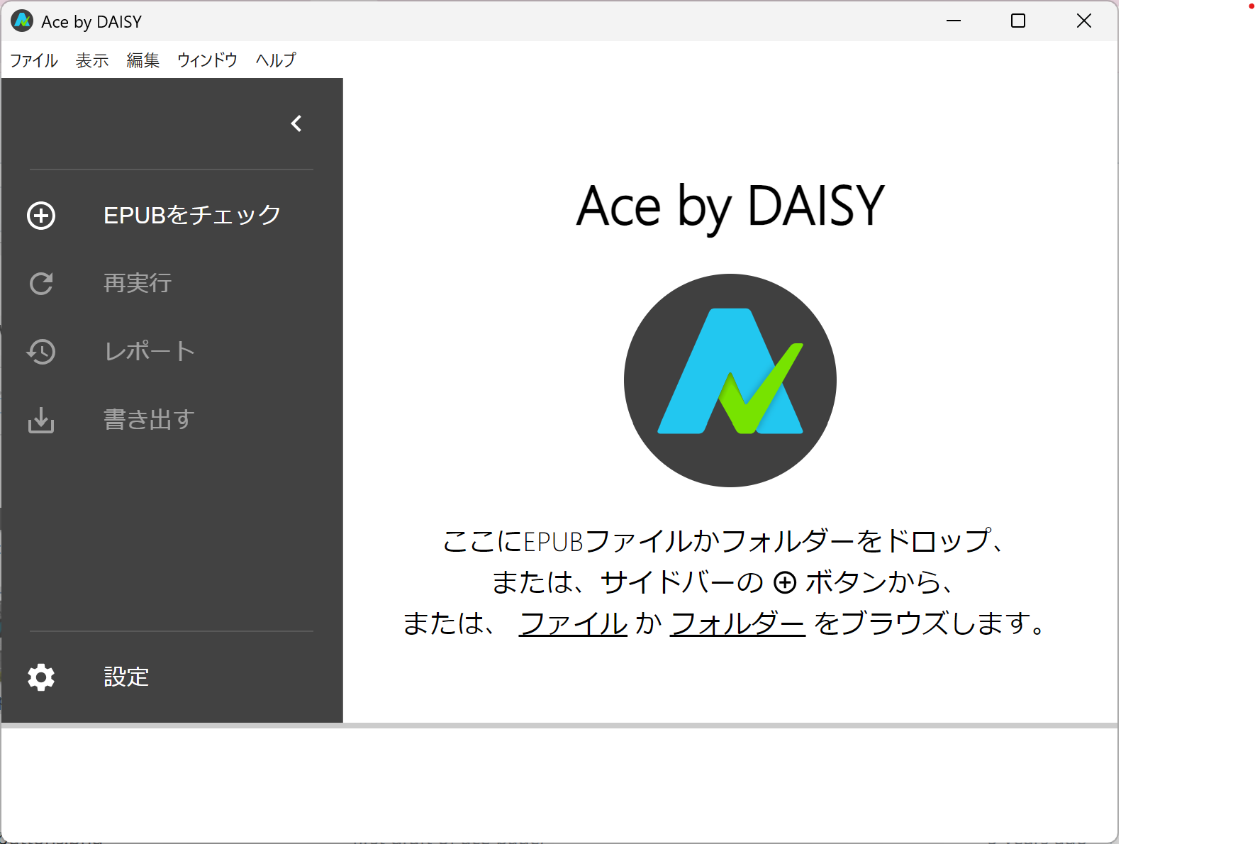Follow the フォルダー browse link
The height and width of the screenshot is (844, 1255).
[x=737, y=623]
